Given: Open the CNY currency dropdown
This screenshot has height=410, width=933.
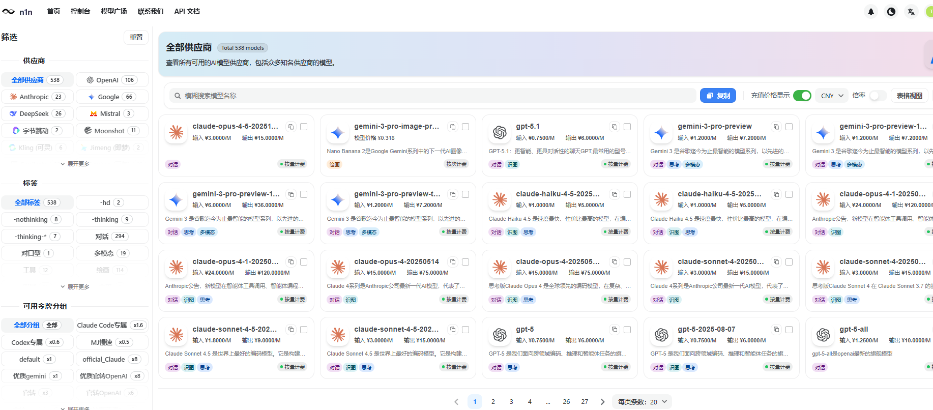Looking at the screenshot, I should pyautogui.click(x=832, y=96).
